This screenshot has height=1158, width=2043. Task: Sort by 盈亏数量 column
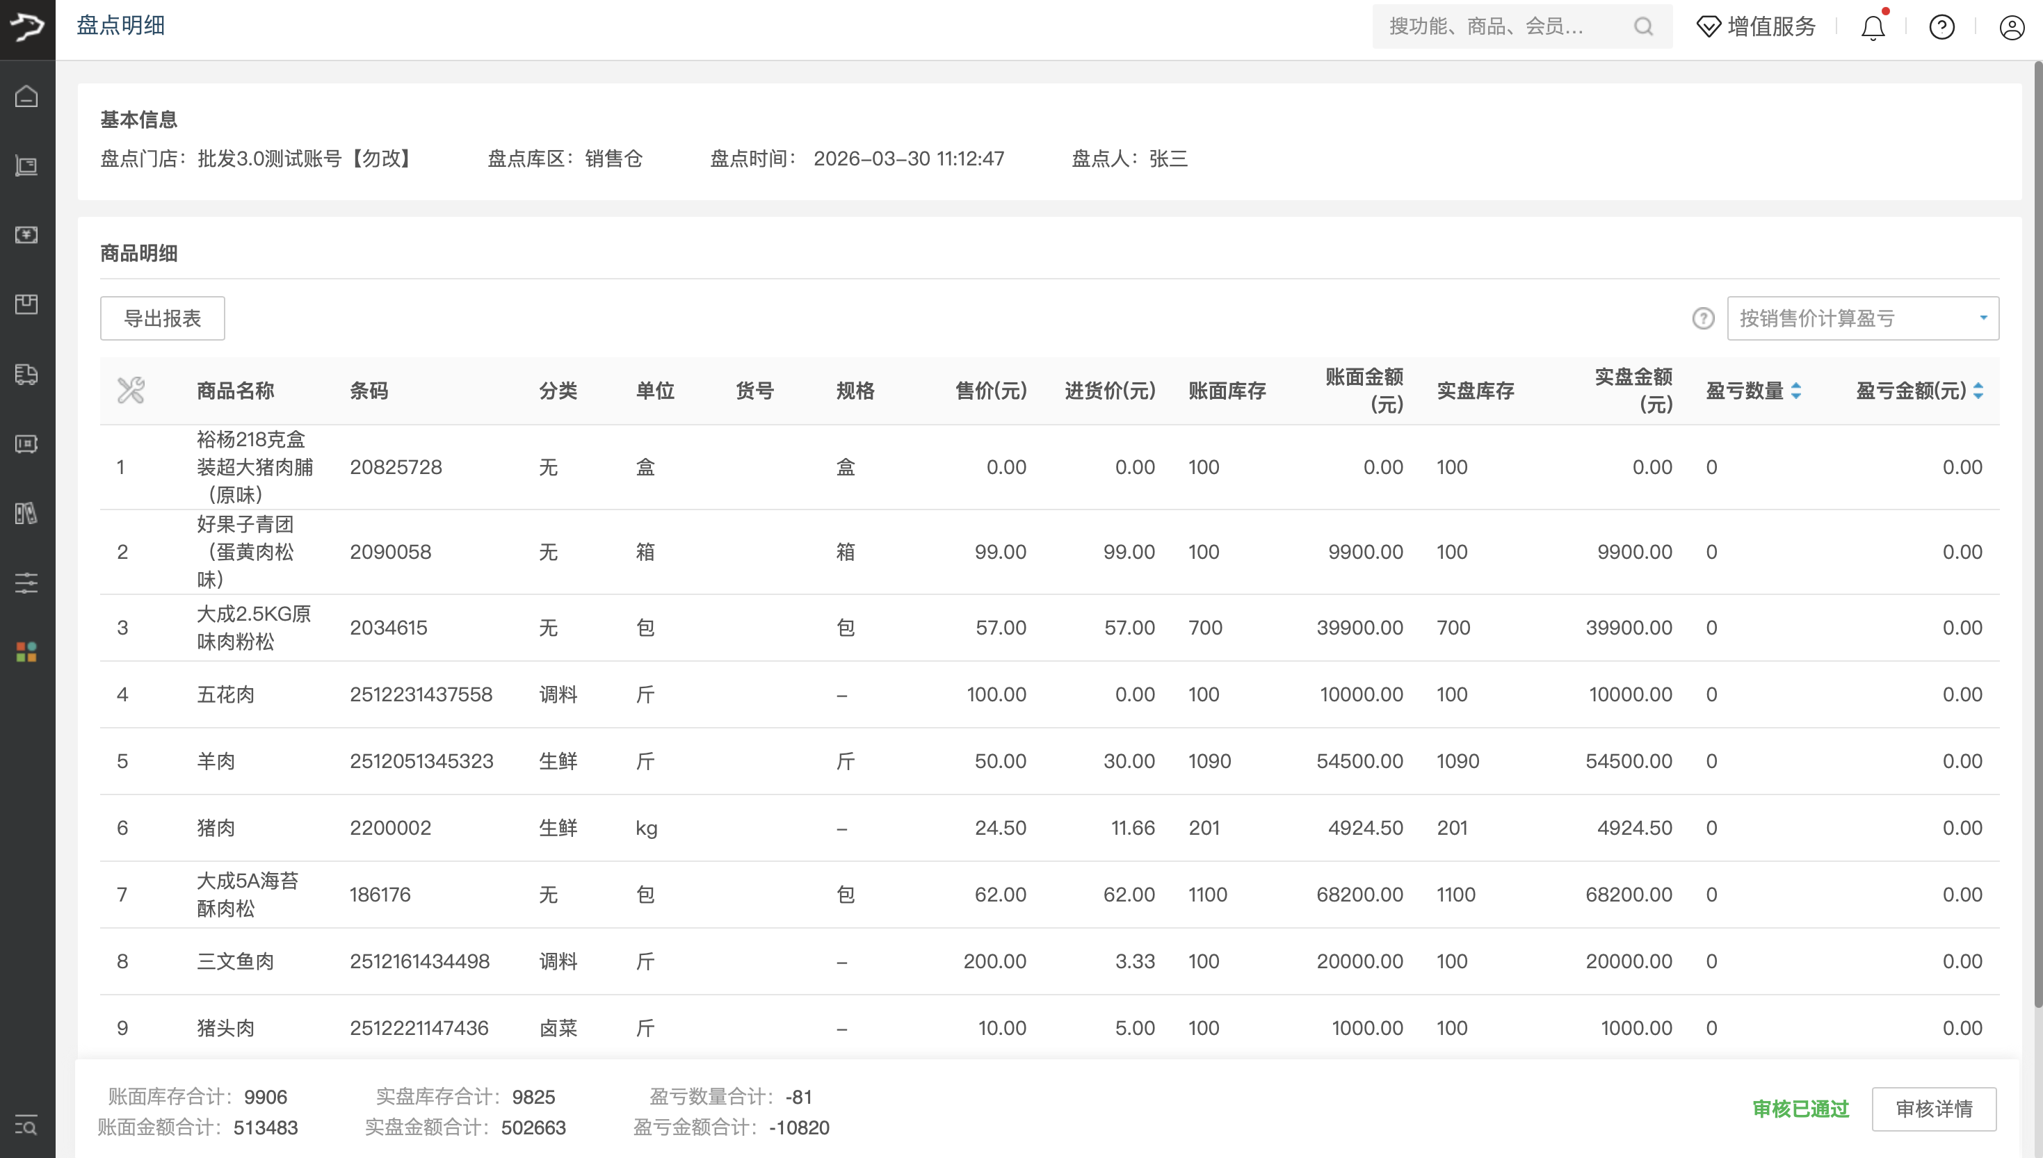point(1795,391)
